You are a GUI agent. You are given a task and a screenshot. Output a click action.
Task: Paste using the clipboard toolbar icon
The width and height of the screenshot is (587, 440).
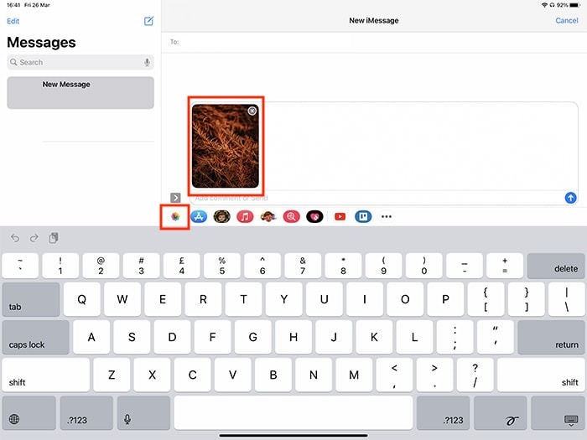coord(54,238)
